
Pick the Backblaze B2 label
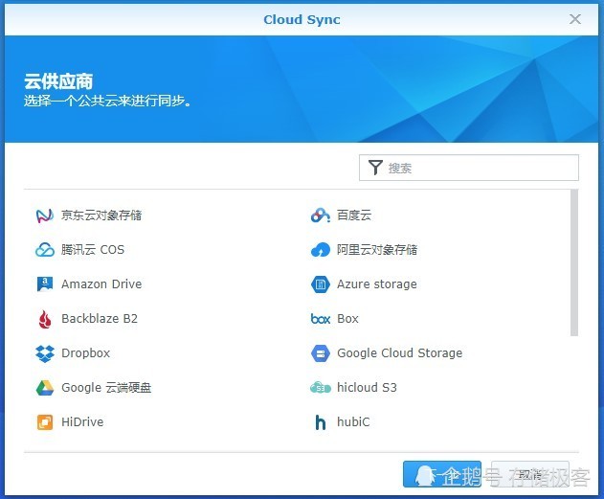click(100, 319)
